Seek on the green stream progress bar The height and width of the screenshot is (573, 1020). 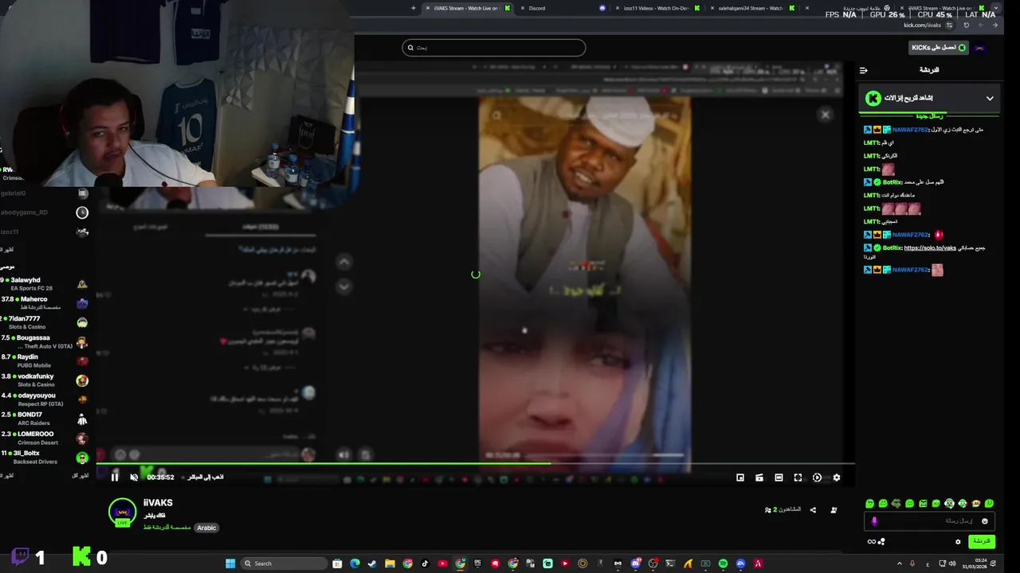coord(475,463)
